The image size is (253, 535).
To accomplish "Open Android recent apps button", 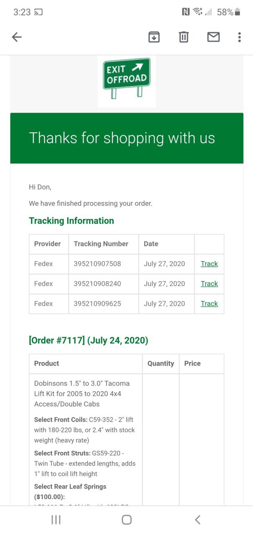I will point(56,520).
